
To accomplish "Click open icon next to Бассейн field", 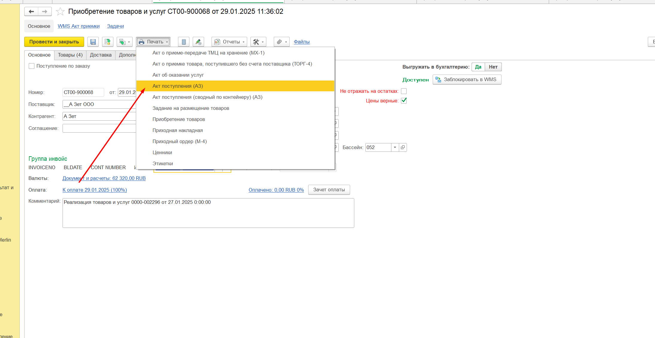I will [403, 147].
